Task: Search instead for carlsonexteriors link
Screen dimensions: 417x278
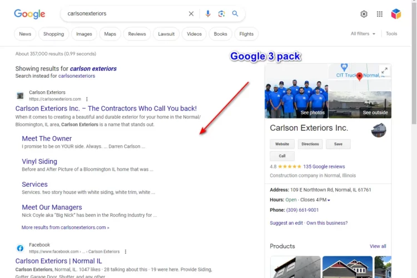Action: [77, 76]
